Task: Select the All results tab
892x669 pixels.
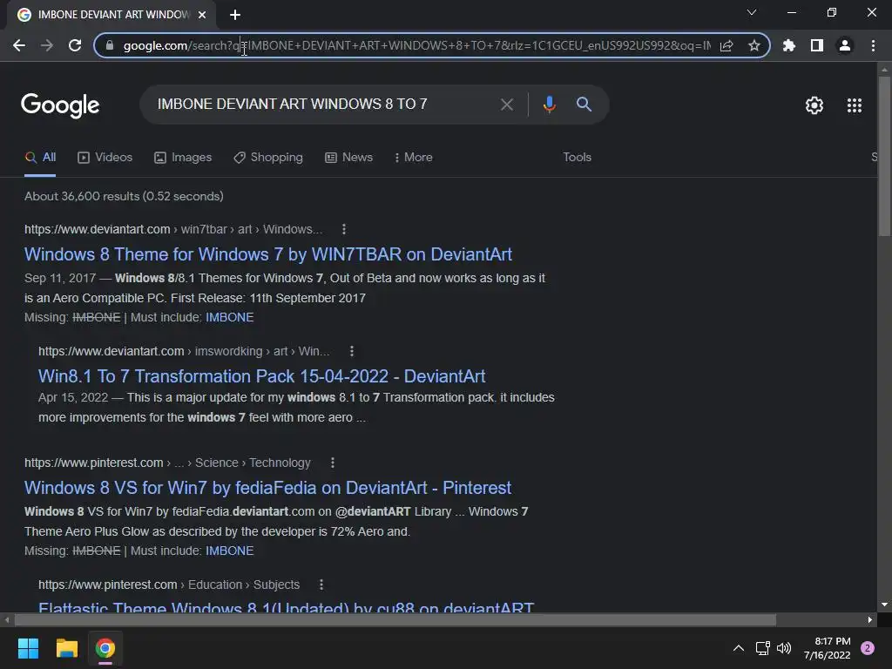Action: pos(40,158)
